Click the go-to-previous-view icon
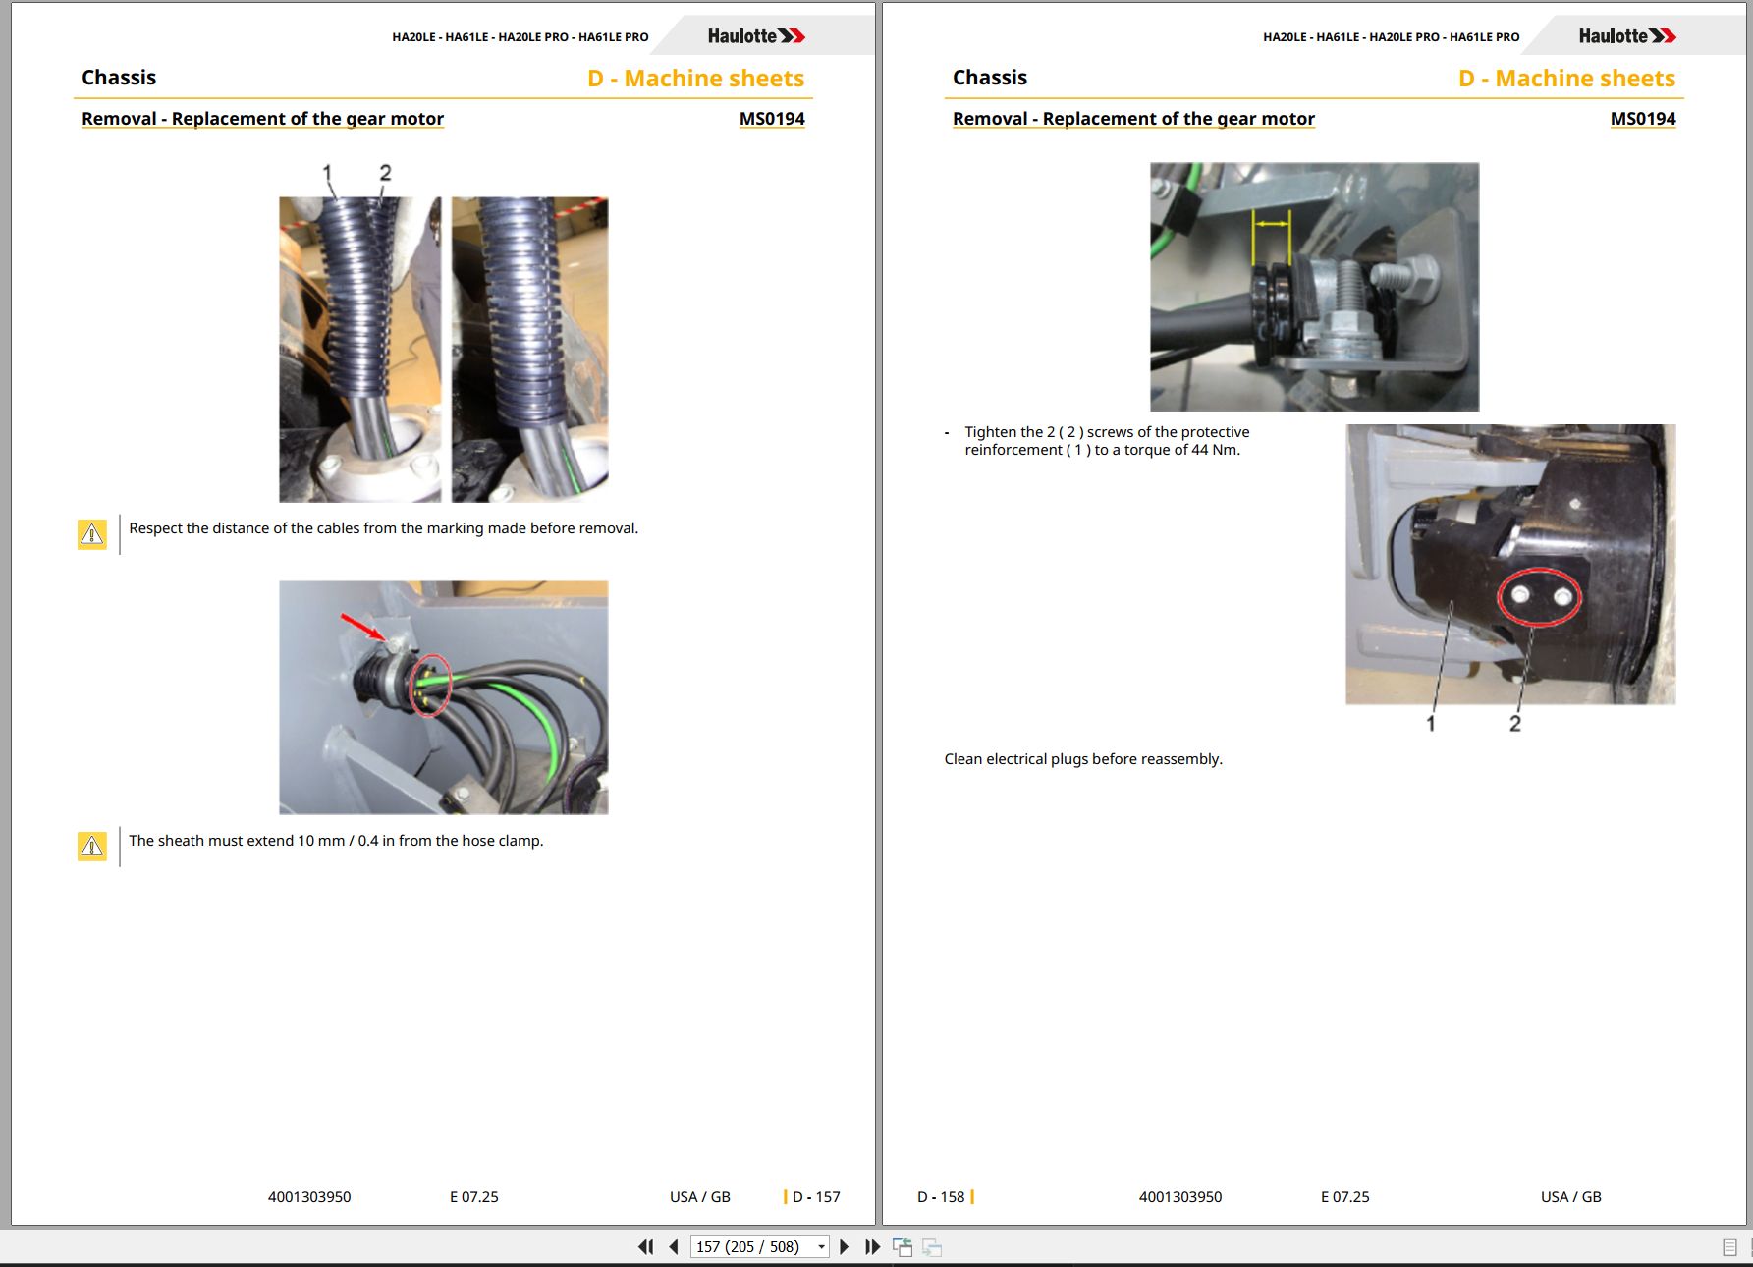Viewport: 1753px width, 1267px height. tap(903, 1247)
